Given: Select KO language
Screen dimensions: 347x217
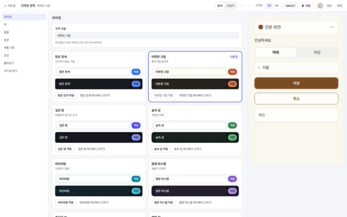Looking at the screenshot, I should [x=269, y=6].
